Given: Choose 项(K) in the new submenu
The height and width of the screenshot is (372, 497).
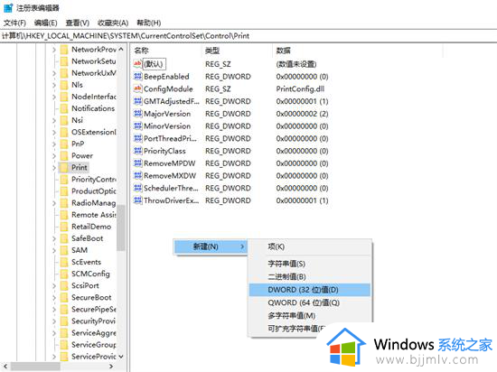Looking at the screenshot, I should (x=310, y=246).
